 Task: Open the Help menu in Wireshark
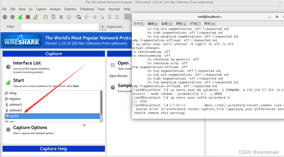[127, 9]
